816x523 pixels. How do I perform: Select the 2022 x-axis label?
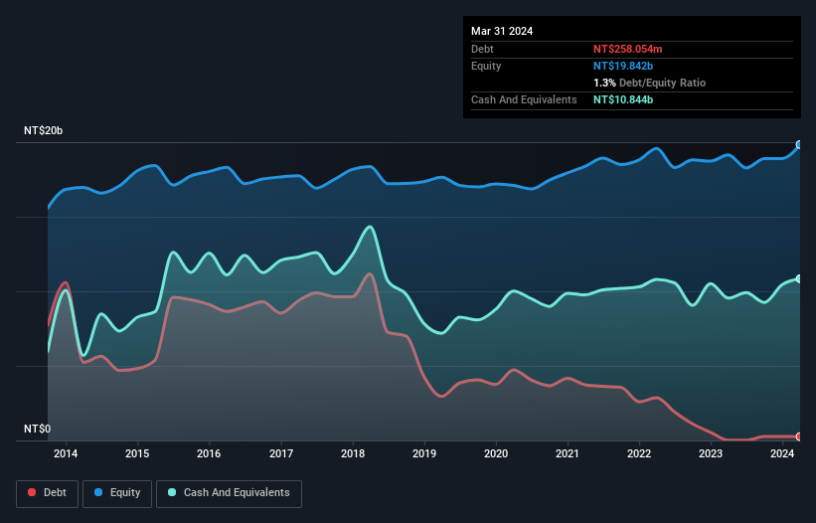[x=639, y=453]
